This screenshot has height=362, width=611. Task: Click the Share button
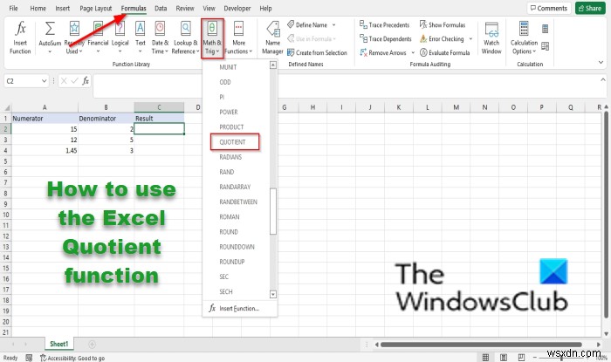pyautogui.click(x=589, y=8)
